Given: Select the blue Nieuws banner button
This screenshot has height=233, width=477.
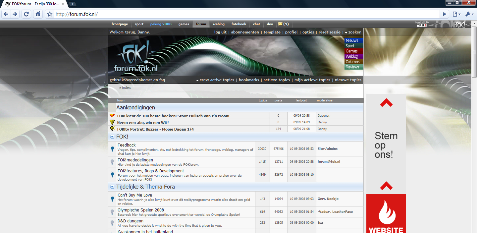Looking at the screenshot, I should [x=354, y=40].
